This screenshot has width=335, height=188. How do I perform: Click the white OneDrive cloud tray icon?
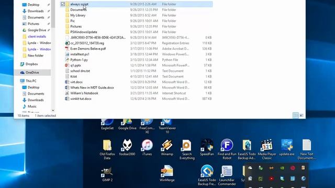point(250,168)
